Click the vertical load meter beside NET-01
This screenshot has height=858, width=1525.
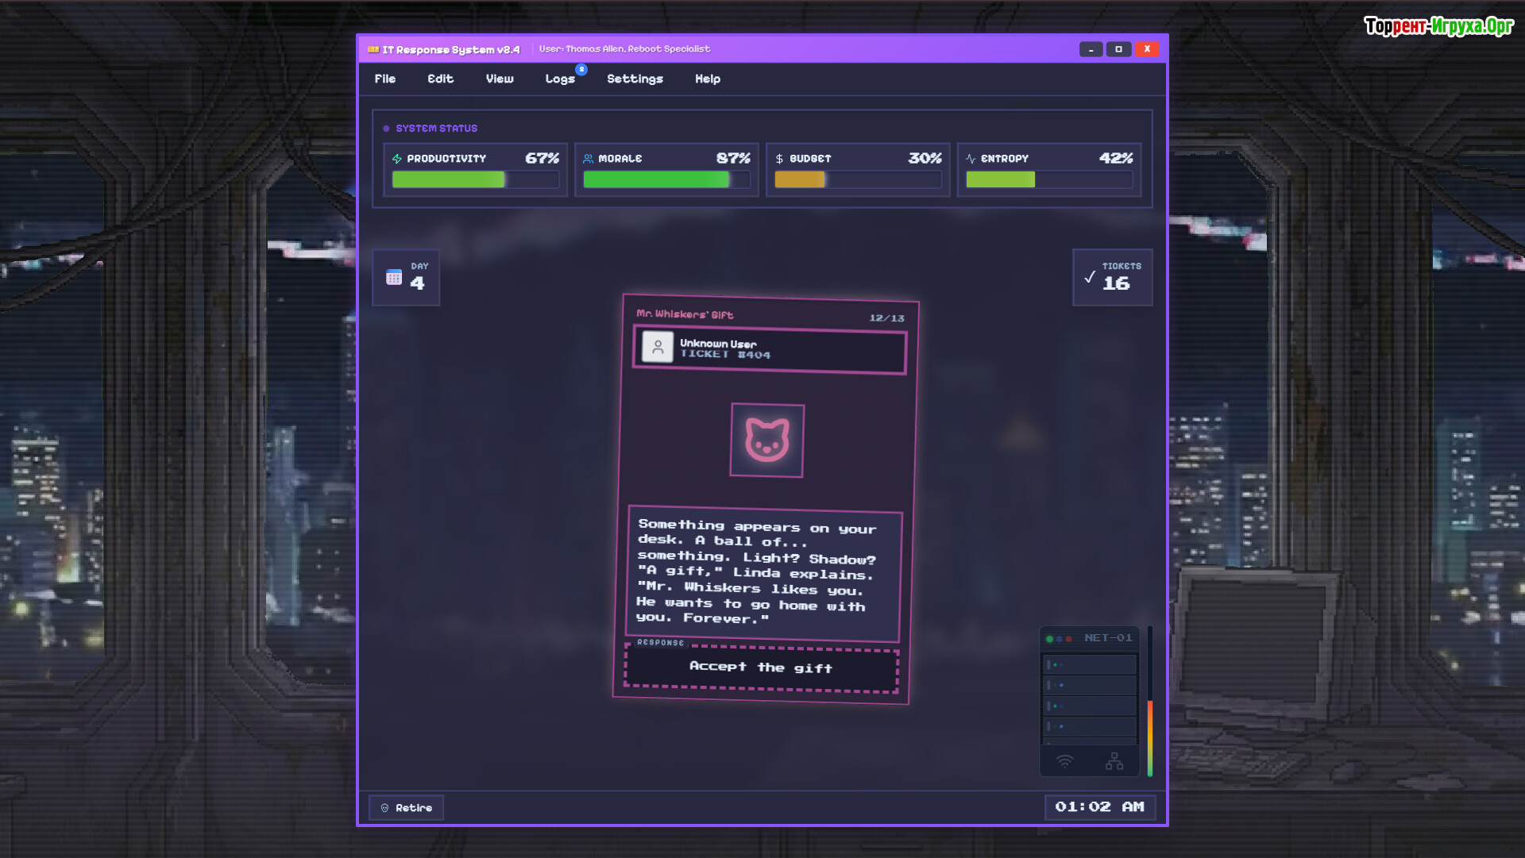[x=1149, y=702]
